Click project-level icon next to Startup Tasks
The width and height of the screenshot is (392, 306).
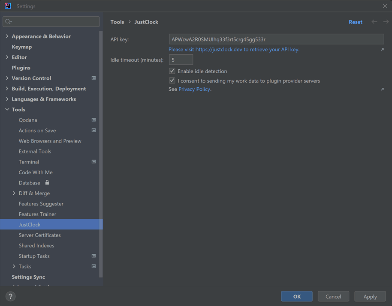pyautogui.click(x=94, y=256)
